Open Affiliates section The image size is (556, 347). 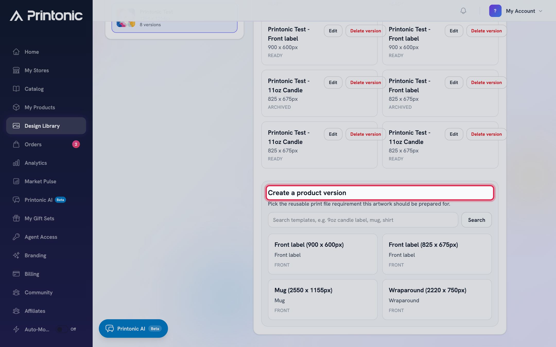tap(46, 311)
